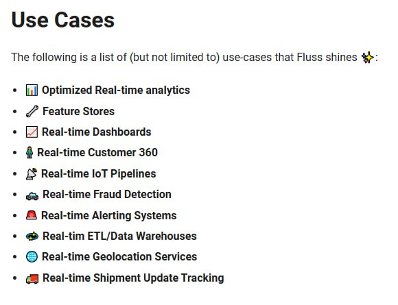Screen dimensions: 398x305
Task: Click the Use Cases heading
Action: (x=63, y=20)
